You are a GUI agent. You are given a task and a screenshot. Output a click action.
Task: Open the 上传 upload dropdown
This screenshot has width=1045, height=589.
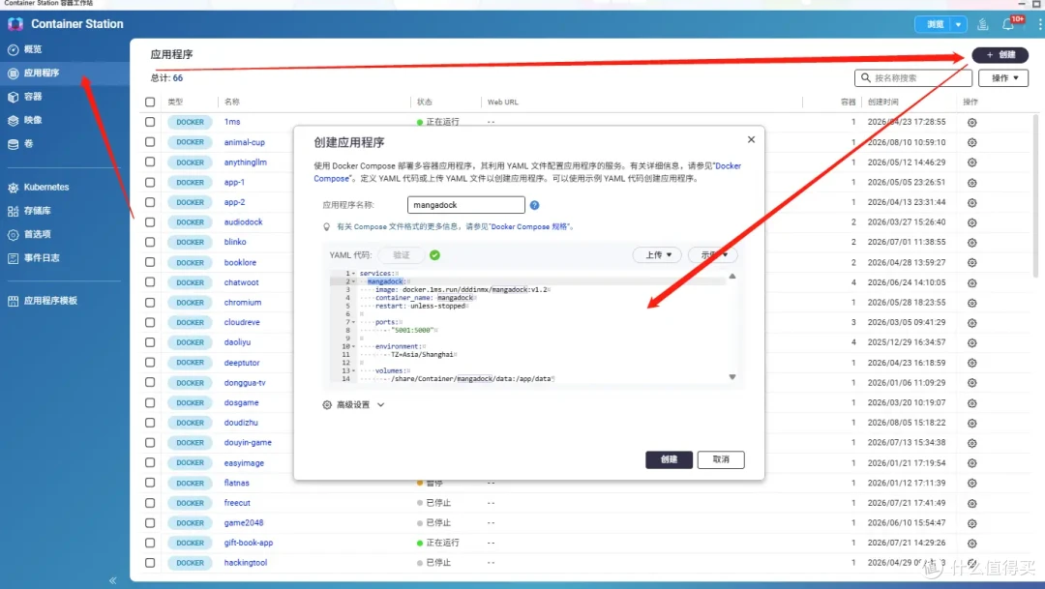click(657, 255)
